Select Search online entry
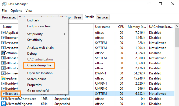 click(37, 79)
